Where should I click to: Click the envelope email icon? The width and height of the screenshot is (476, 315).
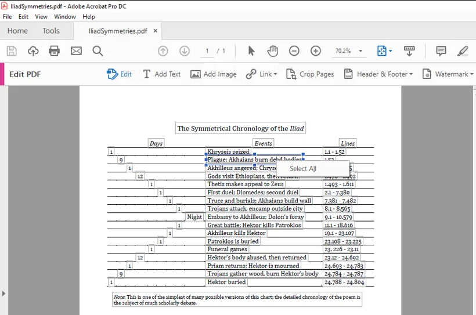76,50
